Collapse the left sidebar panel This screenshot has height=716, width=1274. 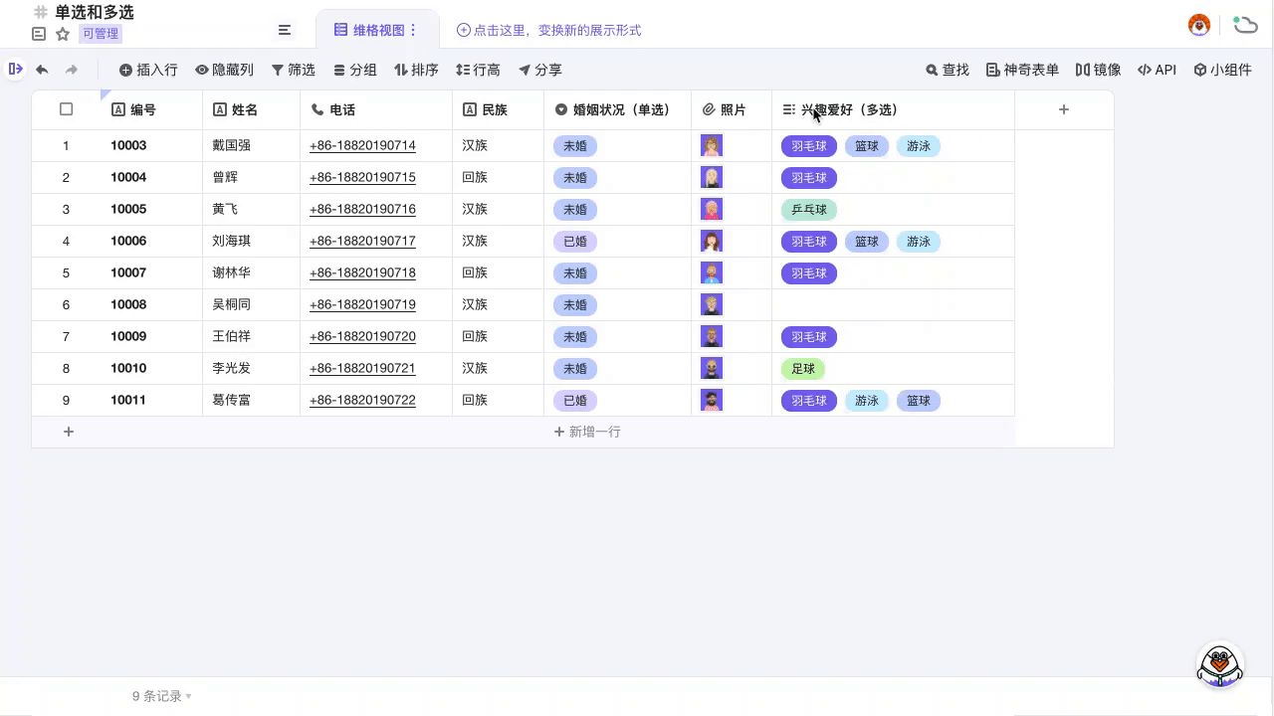pyautogui.click(x=15, y=70)
